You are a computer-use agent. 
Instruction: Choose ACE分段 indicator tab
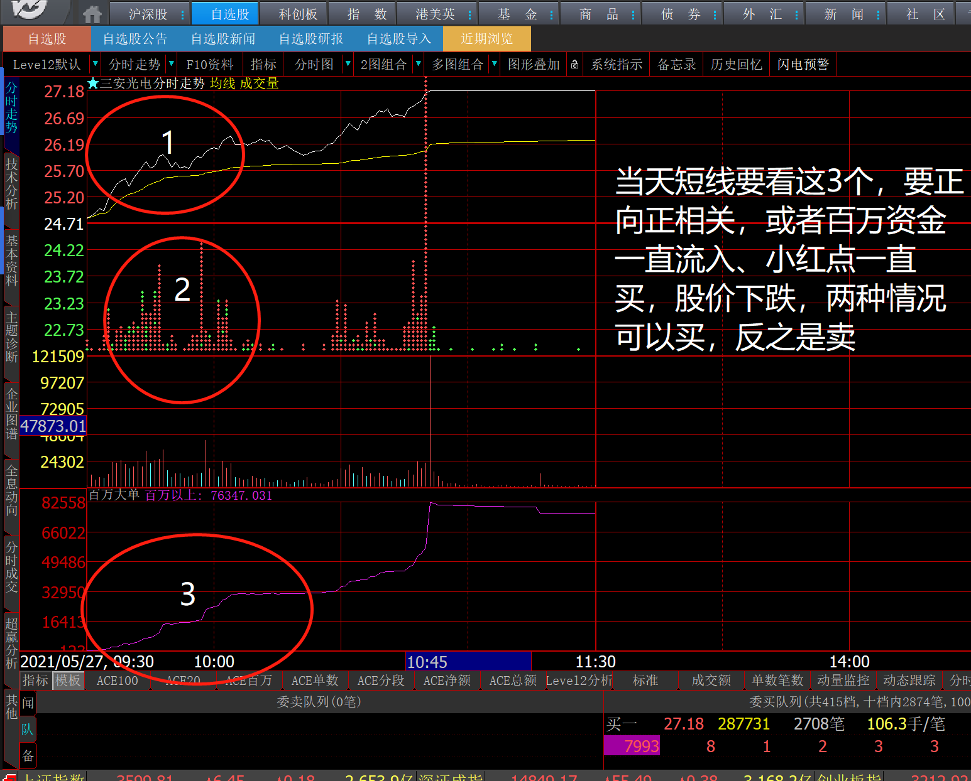pyautogui.click(x=381, y=681)
